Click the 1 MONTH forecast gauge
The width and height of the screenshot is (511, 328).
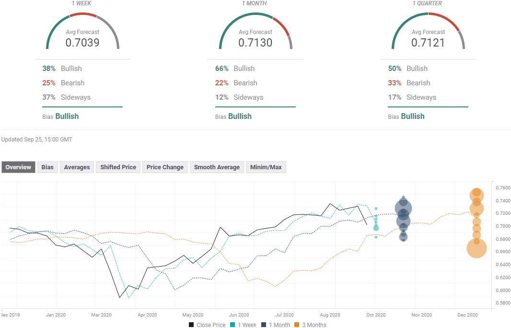(x=255, y=31)
